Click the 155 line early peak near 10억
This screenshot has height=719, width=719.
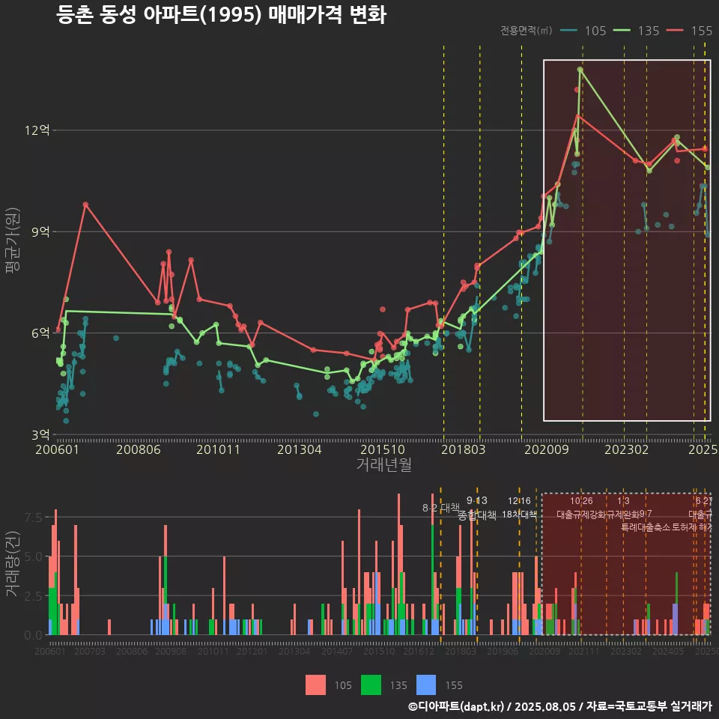point(85,204)
